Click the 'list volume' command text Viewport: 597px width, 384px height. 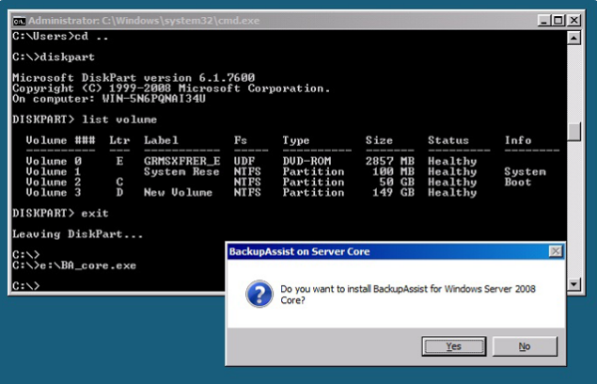point(119,120)
